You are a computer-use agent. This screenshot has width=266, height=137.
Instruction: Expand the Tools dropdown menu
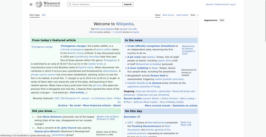[194, 15]
